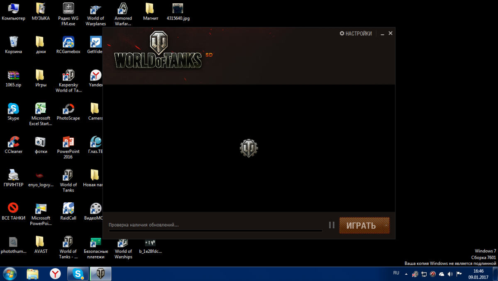Select 4315640.jpg image file
Screen dimensions: 498x281
point(178,12)
